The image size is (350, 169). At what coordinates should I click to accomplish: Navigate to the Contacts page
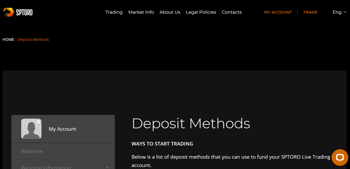tap(232, 12)
